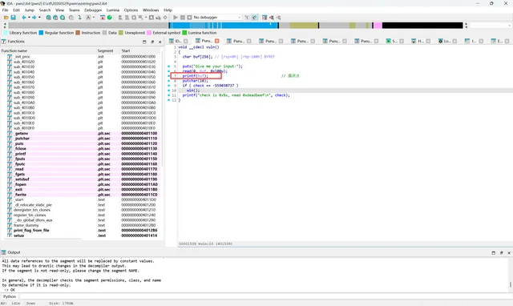Open the Lumina menu
Viewport: 513px width, 306px height.
pos(113,10)
